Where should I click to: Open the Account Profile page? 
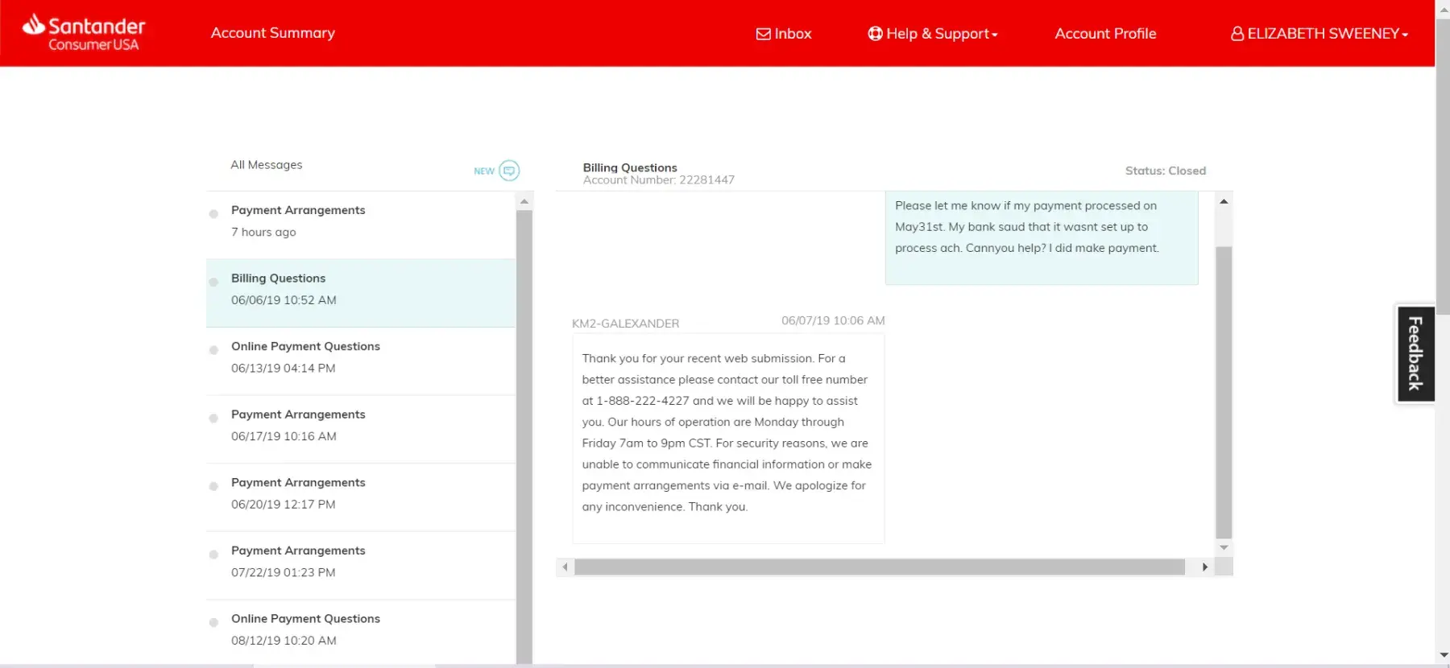pyautogui.click(x=1105, y=34)
